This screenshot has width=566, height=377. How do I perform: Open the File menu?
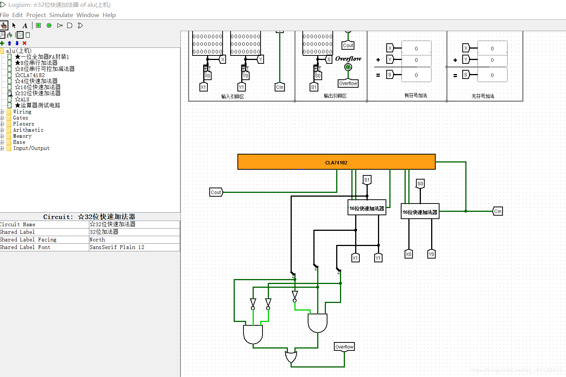pos(4,15)
